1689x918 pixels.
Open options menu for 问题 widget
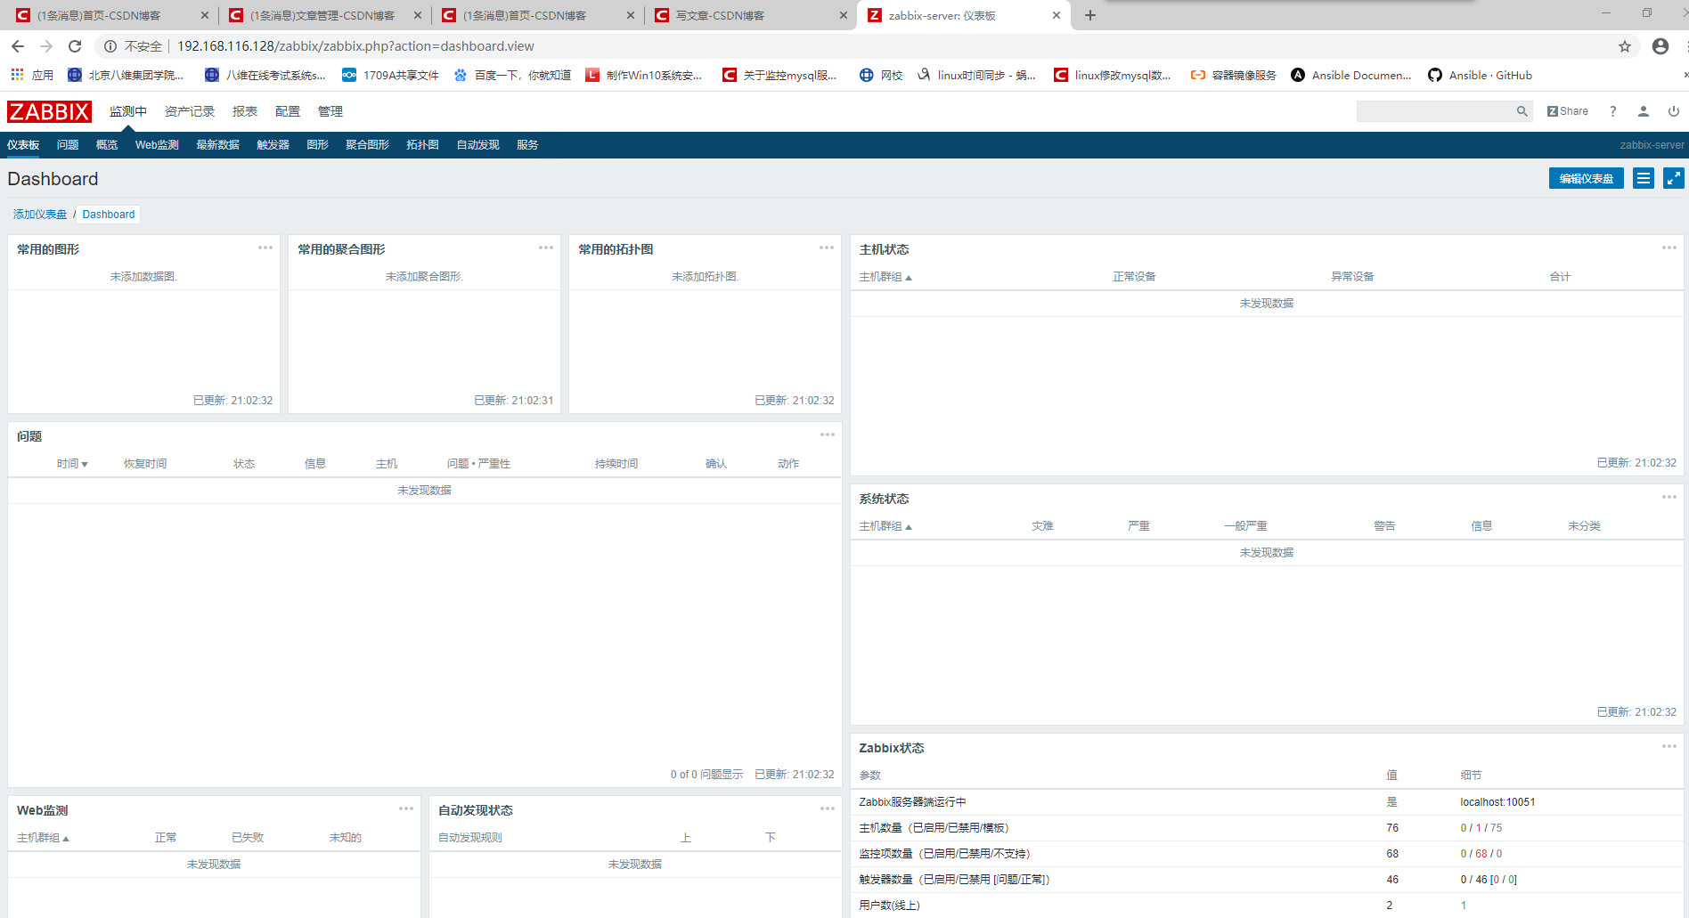[x=828, y=435]
